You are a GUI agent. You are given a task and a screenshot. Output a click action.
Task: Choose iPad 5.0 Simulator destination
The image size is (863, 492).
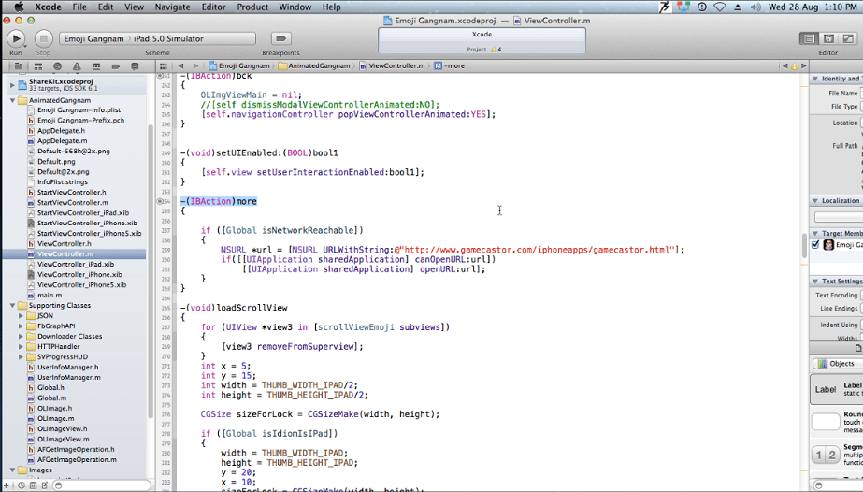click(168, 38)
